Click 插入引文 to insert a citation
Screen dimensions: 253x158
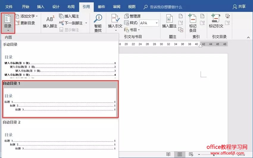[x=115, y=22]
